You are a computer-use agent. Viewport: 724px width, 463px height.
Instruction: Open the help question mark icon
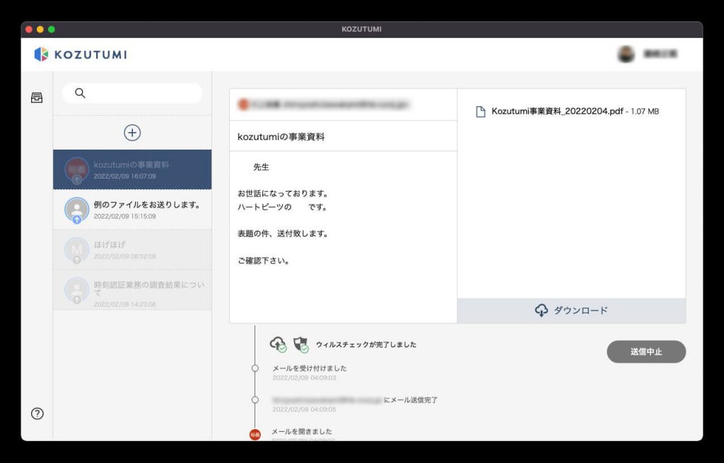[x=37, y=413]
